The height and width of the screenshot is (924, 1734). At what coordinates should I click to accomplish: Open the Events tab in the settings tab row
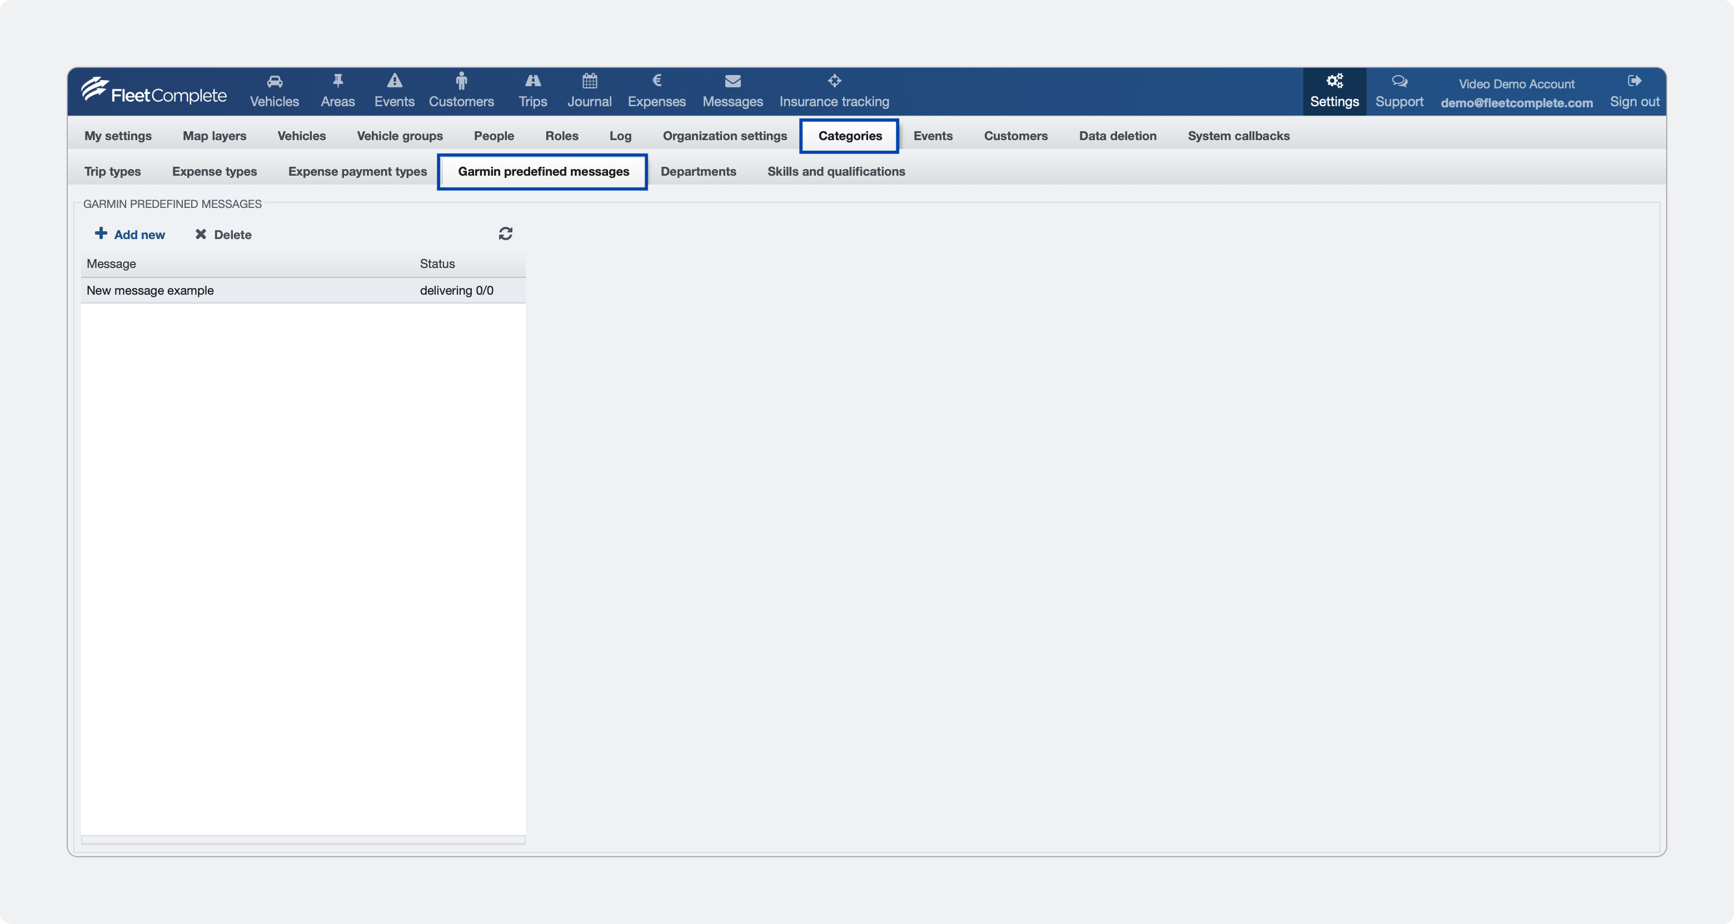click(x=933, y=135)
